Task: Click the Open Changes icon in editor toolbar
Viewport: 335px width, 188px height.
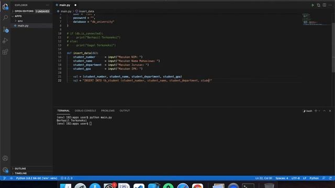Action: tap(319, 5)
